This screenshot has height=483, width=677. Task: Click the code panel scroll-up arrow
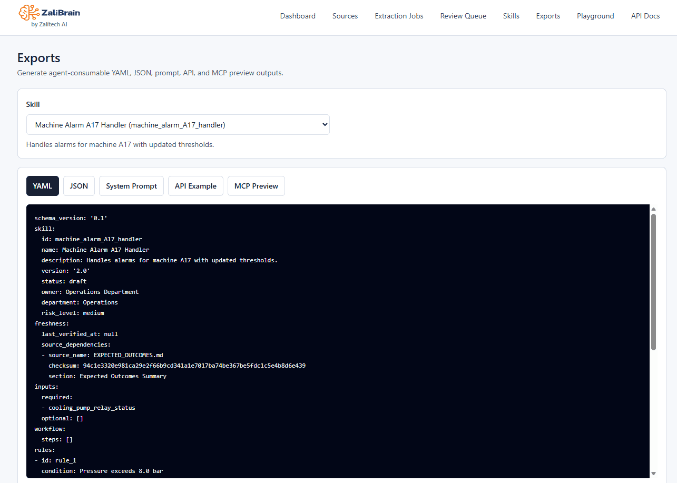(653, 209)
